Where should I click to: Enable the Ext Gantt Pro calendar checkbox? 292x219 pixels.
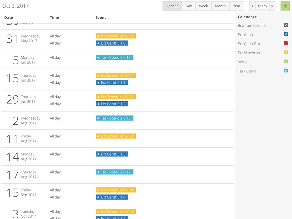click(286, 43)
